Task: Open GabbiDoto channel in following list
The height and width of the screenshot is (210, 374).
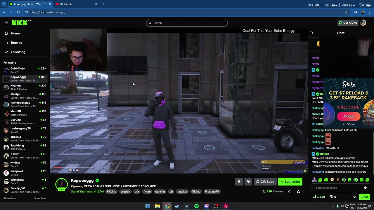Action: tap(25, 70)
